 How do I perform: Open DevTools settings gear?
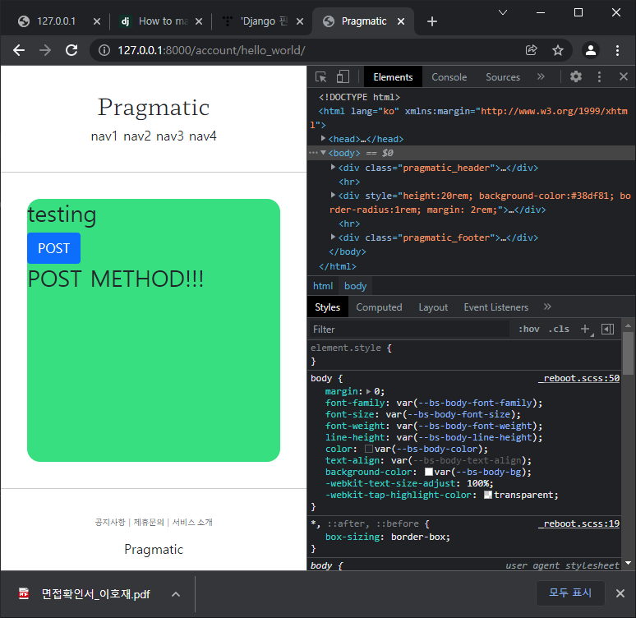pyautogui.click(x=575, y=76)
